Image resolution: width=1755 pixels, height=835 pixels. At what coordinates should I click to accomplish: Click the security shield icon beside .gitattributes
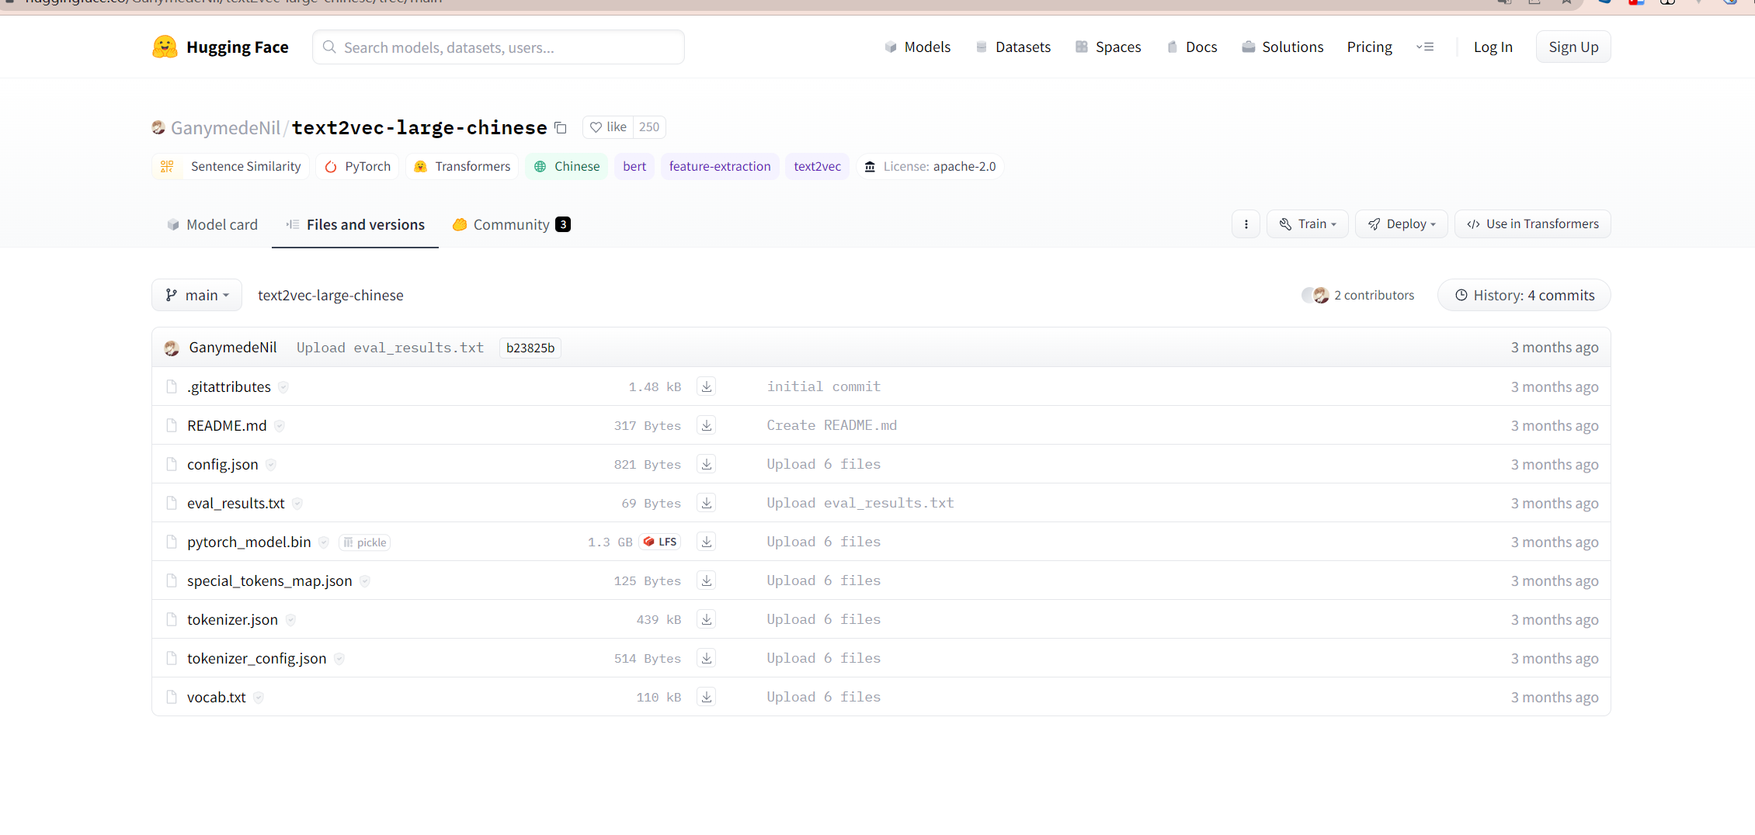[x=283, y=387]
